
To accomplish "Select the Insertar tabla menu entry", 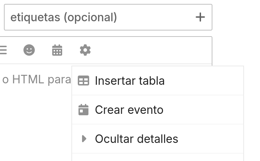I will pyautogui.click(x=158, y=80).
